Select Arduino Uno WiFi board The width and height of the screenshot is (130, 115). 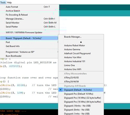click(81, 69)
